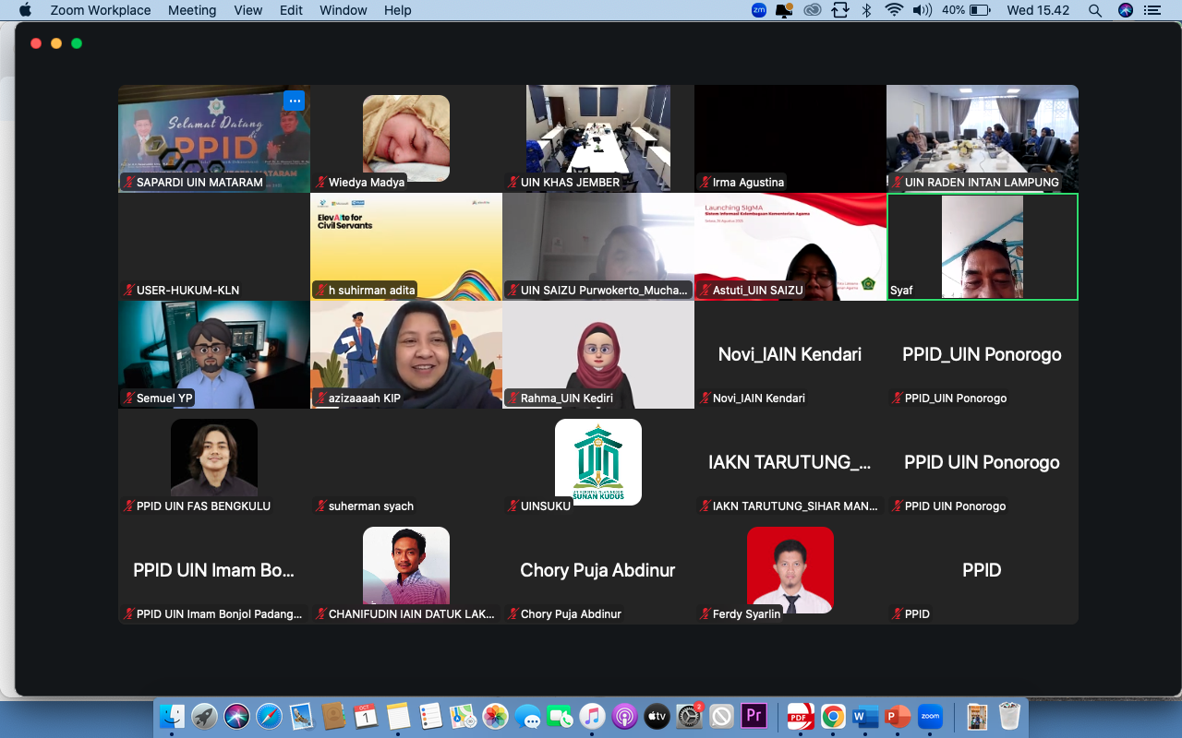The image size is (1182, 738).
Task: Click the Zoom status icon in menu bar
Action: pyautogui.click(x=759, y=10)
